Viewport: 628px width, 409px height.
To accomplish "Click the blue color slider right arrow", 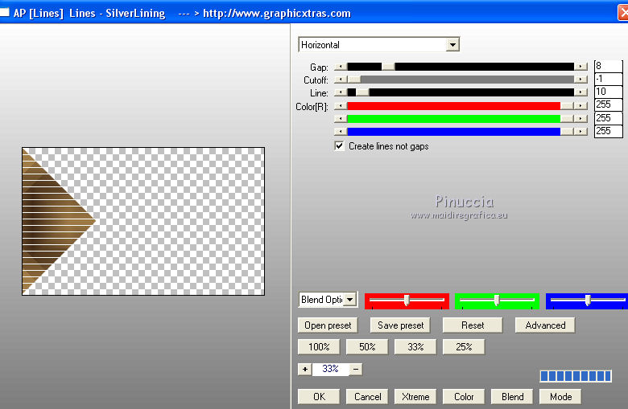I will tap(580, 132).
